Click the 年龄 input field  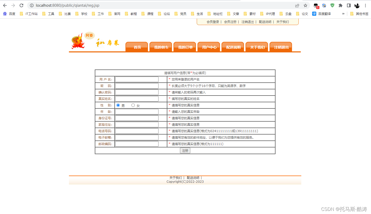[137, 112]
